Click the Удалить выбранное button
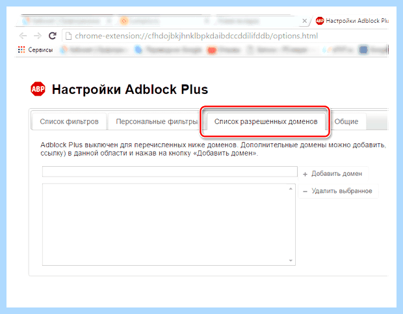403x314 pixels. (338, 191)
